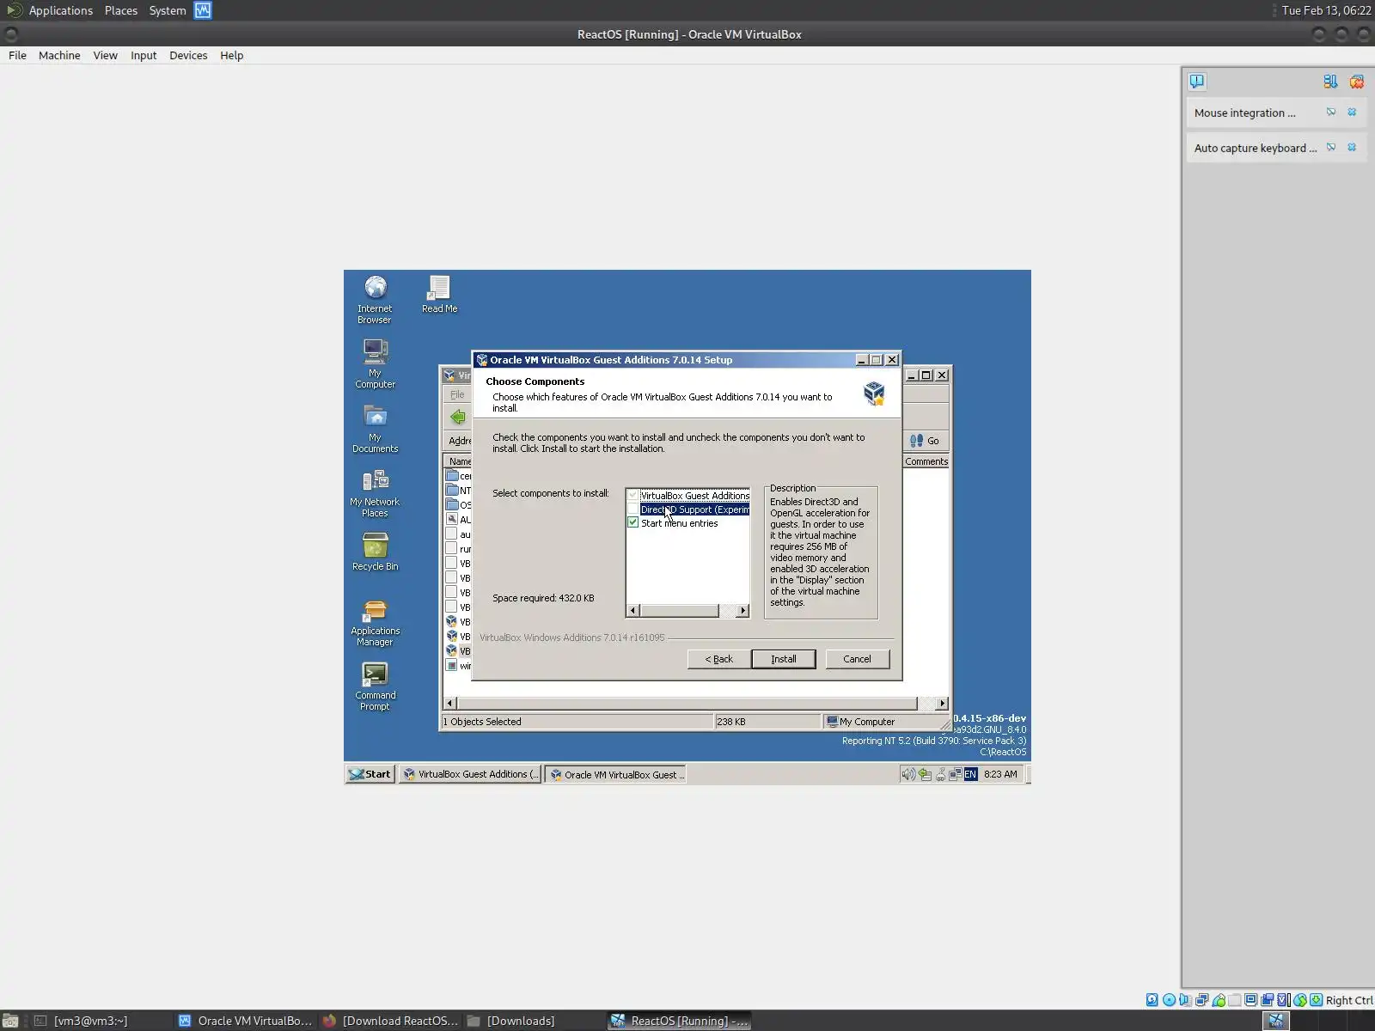
Task: Enable the Direct3D Support checkbox
Action: pyautogui.click(x=633, y=509)
